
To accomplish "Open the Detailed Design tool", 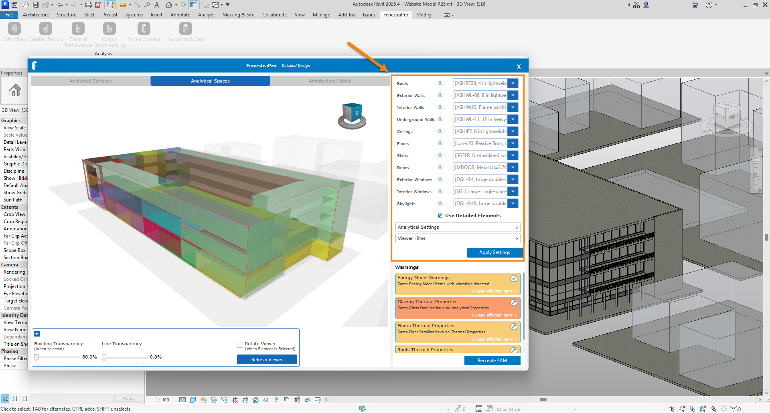I will [x=45, y=29].
